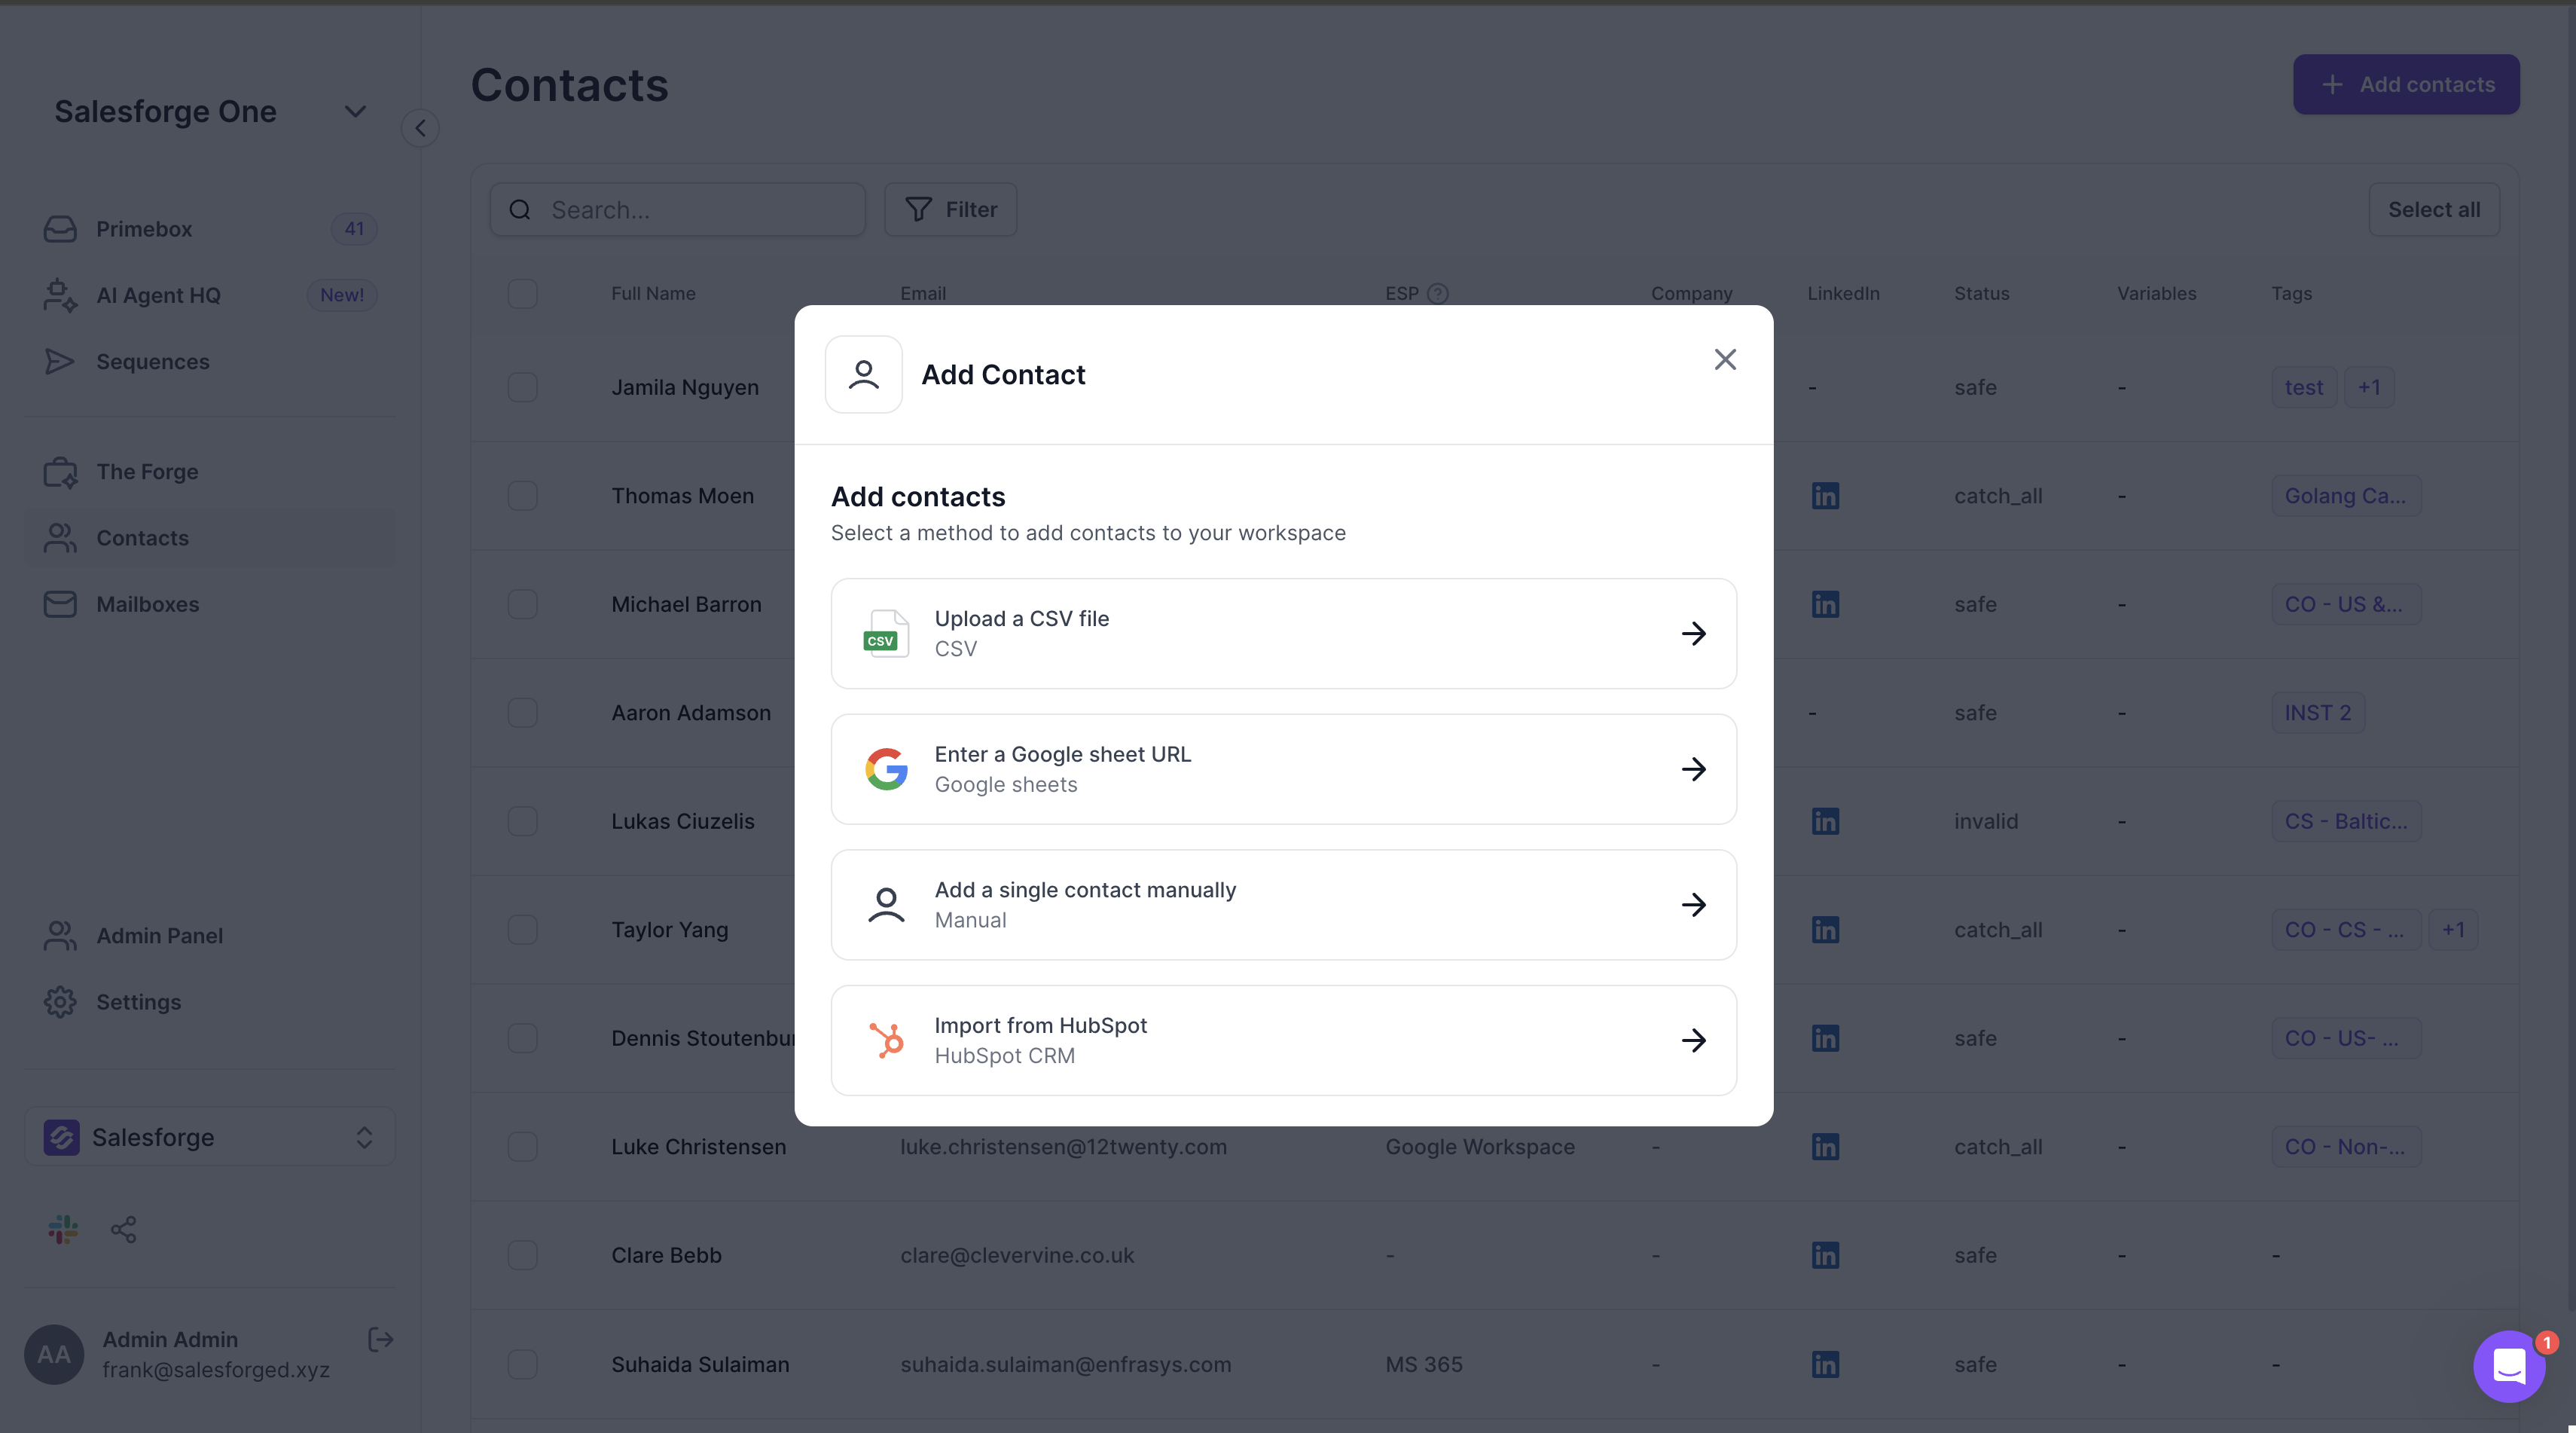The height and width of the screenshot is (1433, 2576).
Task: Click the Google logo icon
Action: tap(886, 769)
